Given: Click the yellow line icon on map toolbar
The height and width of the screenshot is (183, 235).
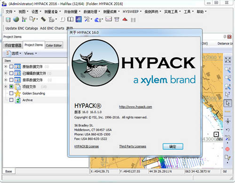Looking at the screenshot, I should tap(227, 111).
